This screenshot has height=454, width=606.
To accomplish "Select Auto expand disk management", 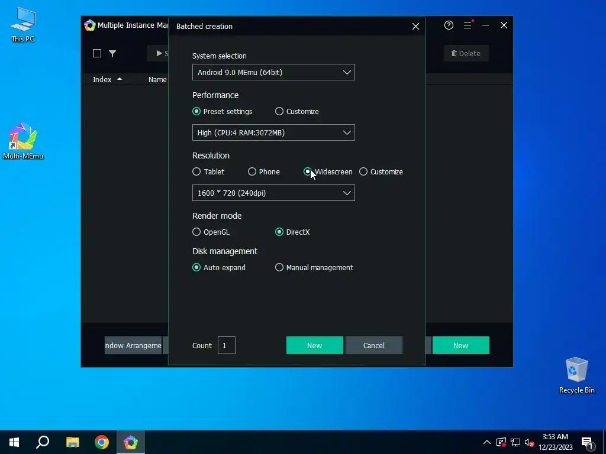I will (219, 268).
